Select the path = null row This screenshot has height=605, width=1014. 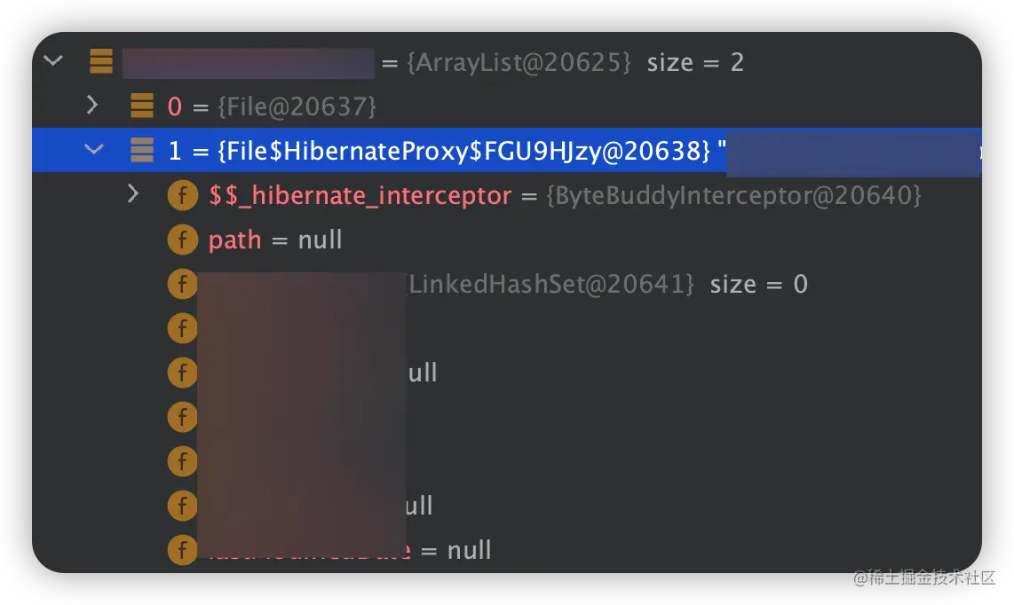pyautogui.click(x=507, y=240)
